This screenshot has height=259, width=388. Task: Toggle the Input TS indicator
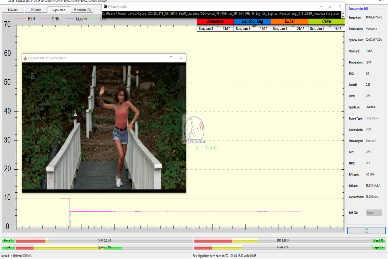click(x=379, y=240)
